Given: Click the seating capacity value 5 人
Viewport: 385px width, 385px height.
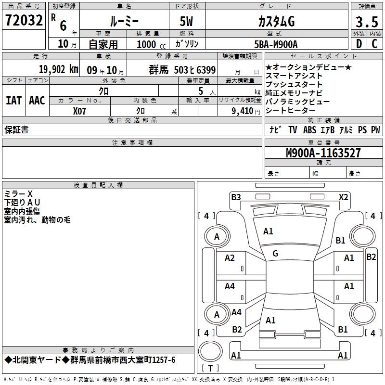Looking at the screenshot, I should click(207, 91).
